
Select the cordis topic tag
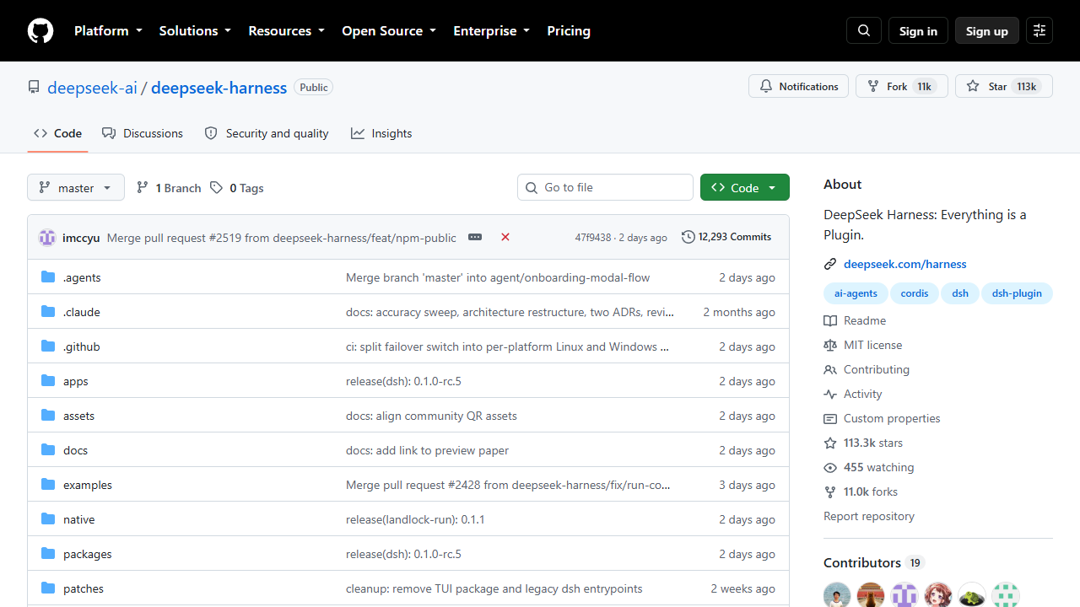point(915,293)
